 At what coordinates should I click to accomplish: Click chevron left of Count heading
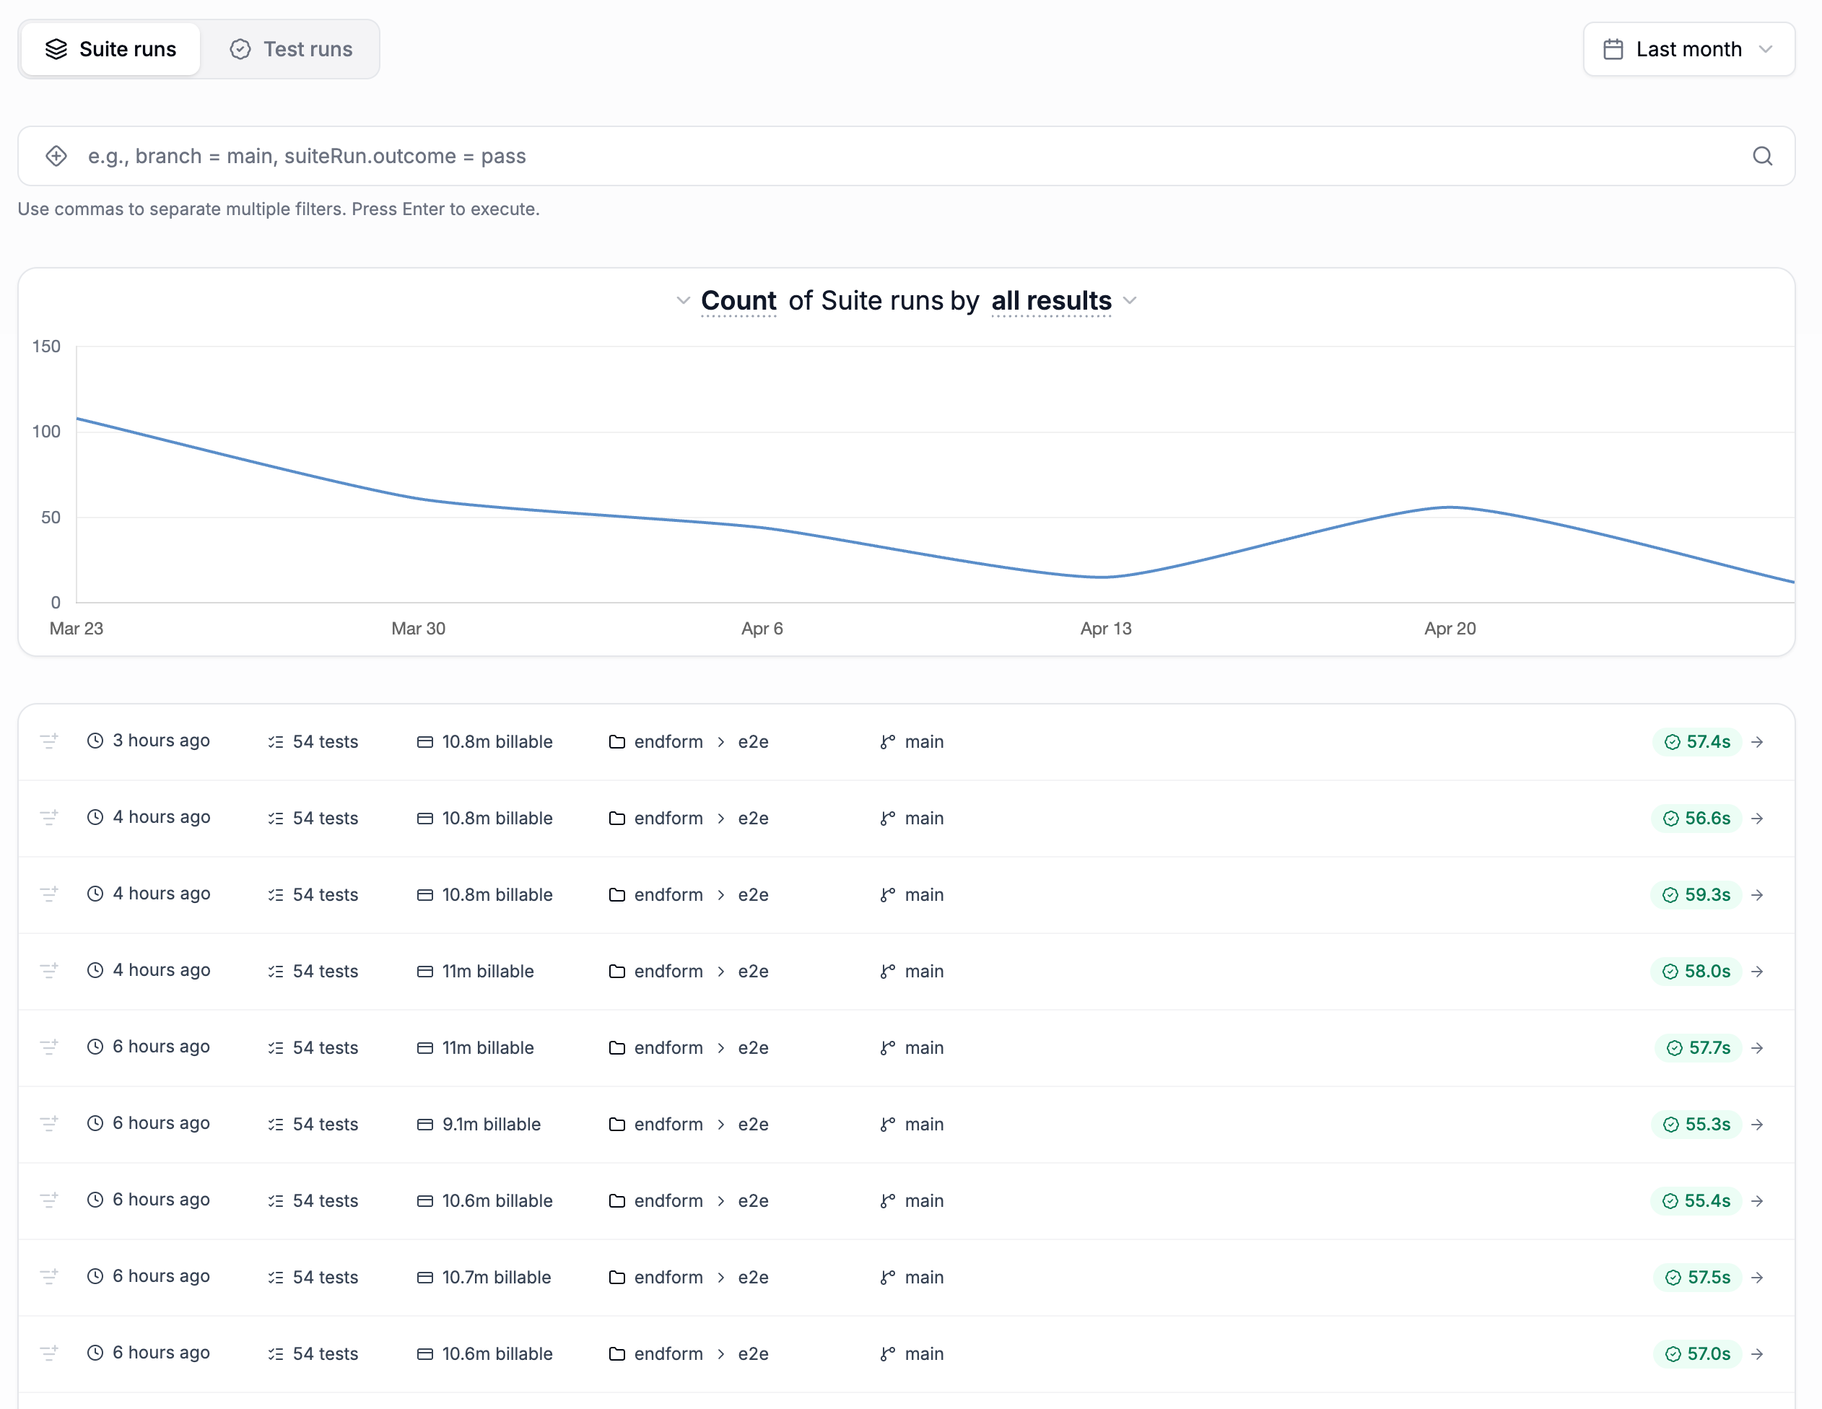pyautogui.click(x=683, y=300)
